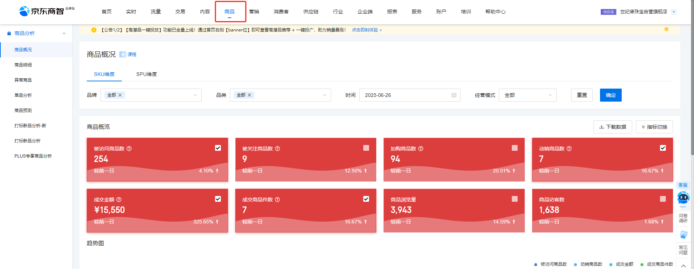Toggle 被访问商品数 legend dot in trend chart

pos(536,264)
